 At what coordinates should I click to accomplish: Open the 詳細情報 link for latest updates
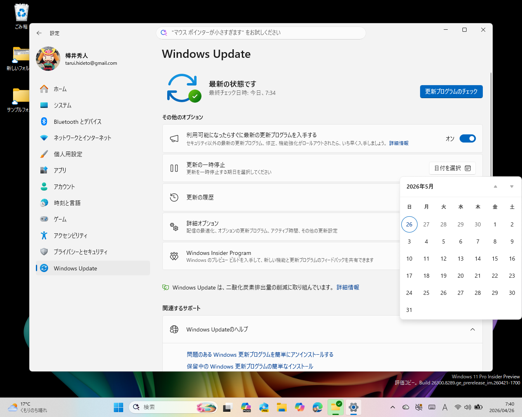[x=399, y=143]
